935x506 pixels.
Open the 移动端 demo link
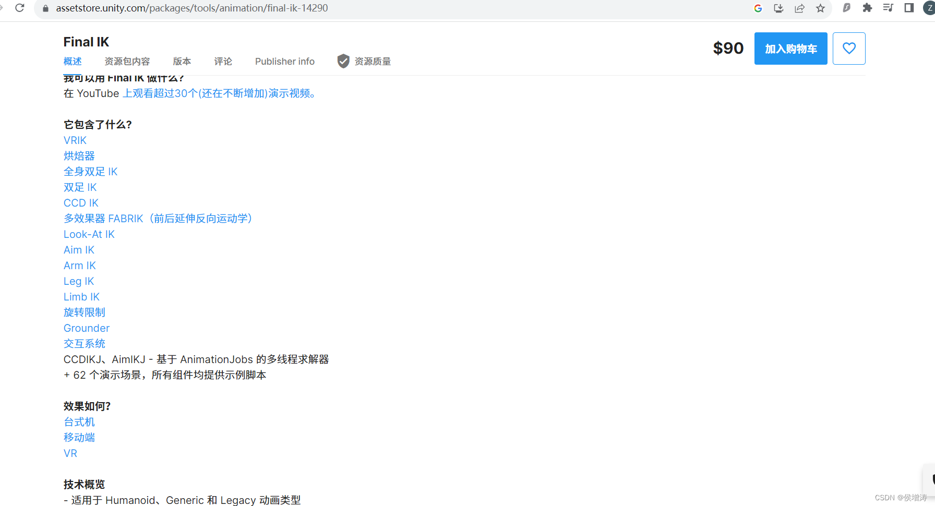point(79,438)
